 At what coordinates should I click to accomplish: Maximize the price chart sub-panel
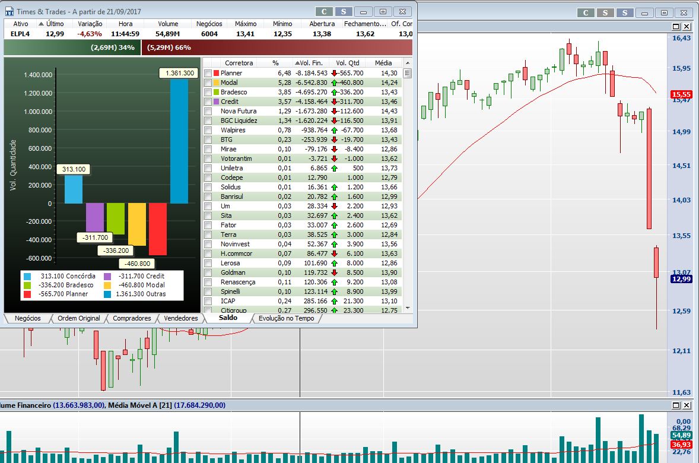[x=676, y=27]
